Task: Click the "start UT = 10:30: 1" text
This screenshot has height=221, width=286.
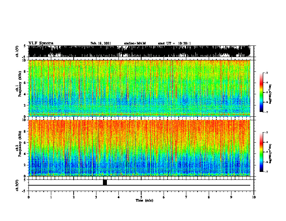Action: (x=174, y=43)
